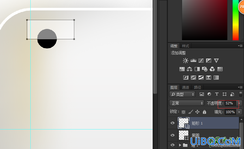Open the 填充 fill slider arrow

point(239,112)
